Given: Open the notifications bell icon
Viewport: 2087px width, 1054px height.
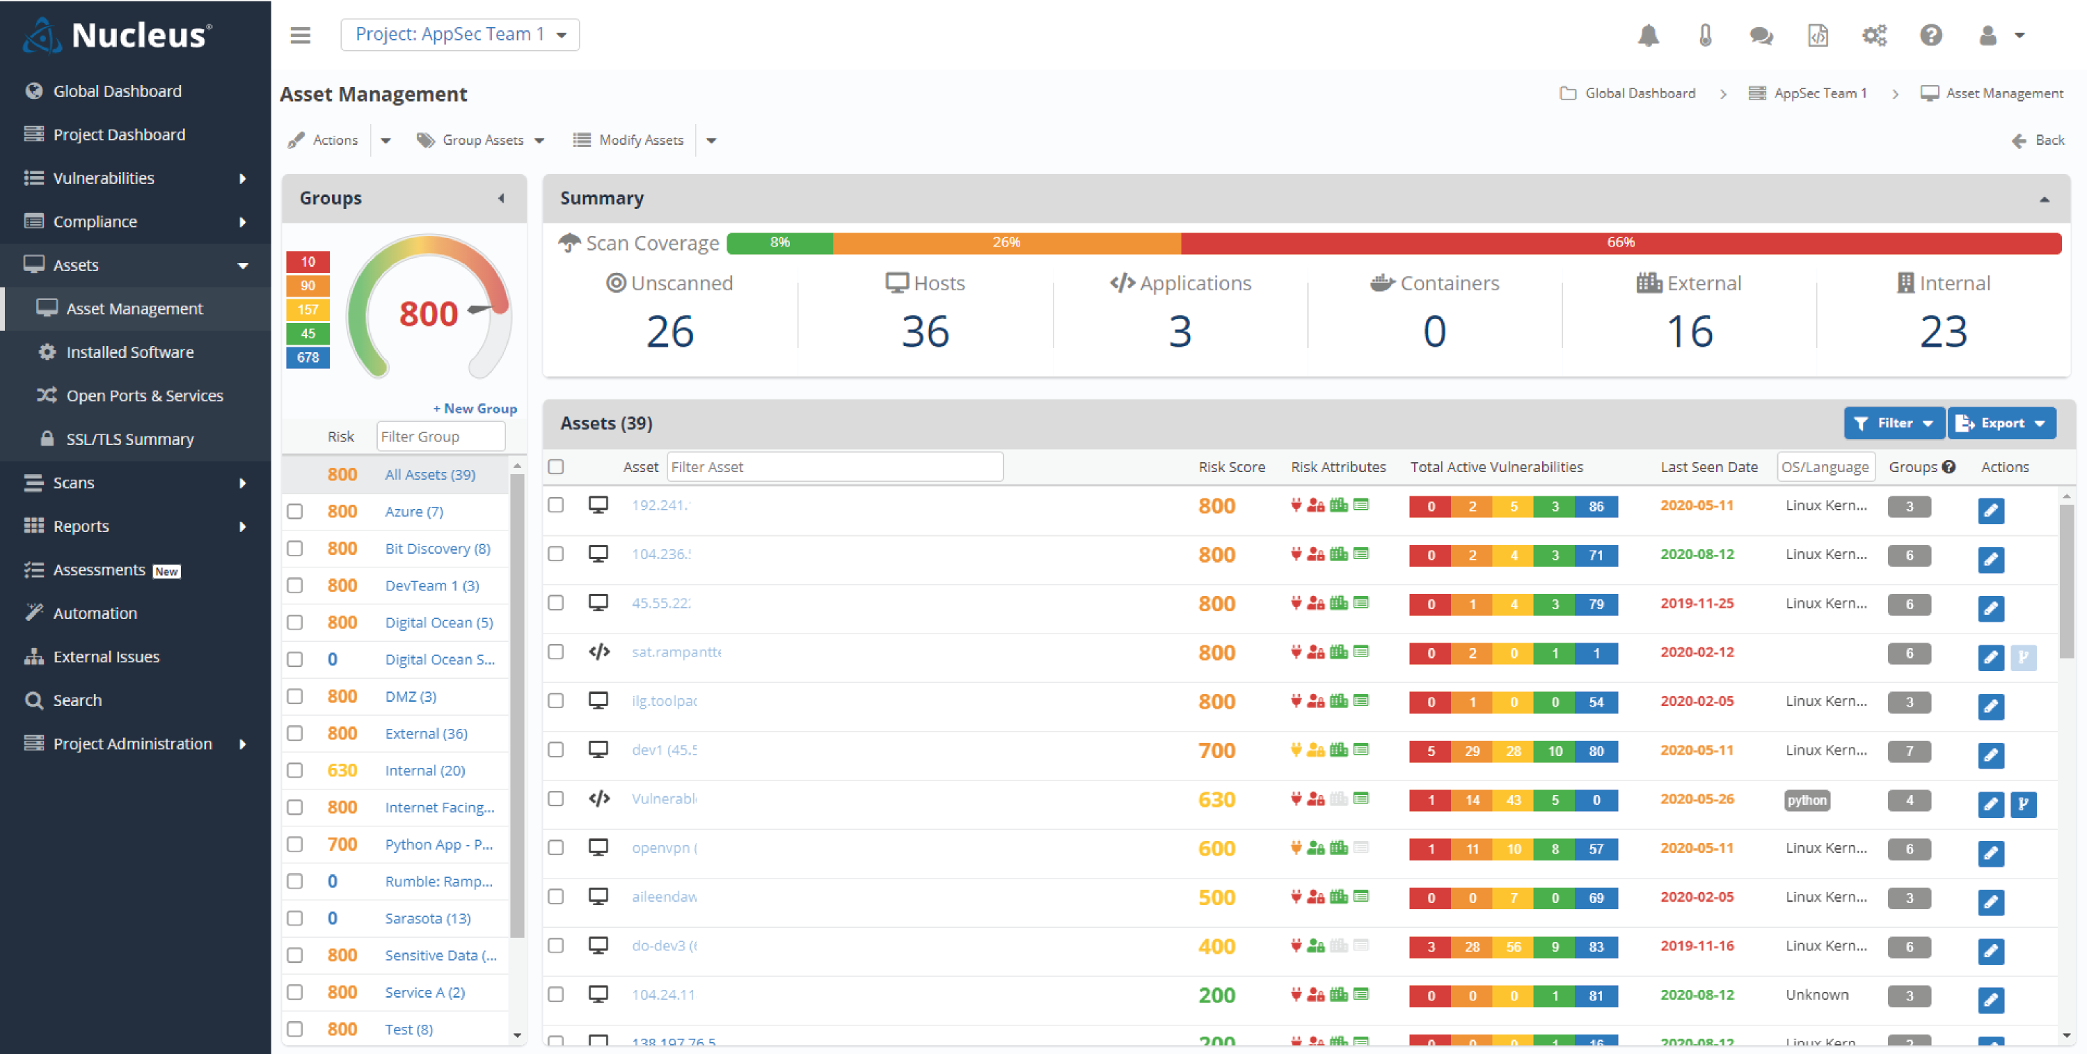Looking at the screenshot, I should pyautogui.click(x=1648, y=35).
